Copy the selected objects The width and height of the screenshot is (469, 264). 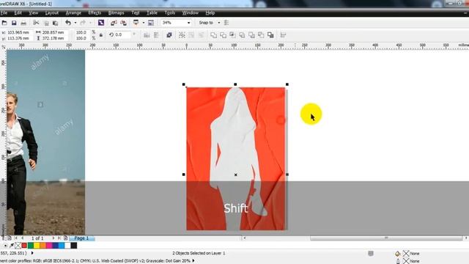(x=46, y=23)
